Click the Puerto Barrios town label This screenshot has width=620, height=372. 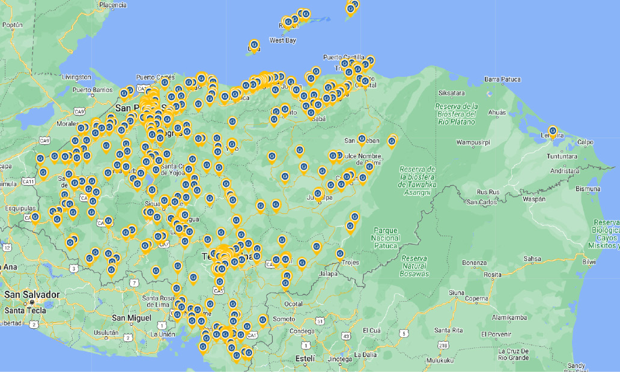click(93, 90)
